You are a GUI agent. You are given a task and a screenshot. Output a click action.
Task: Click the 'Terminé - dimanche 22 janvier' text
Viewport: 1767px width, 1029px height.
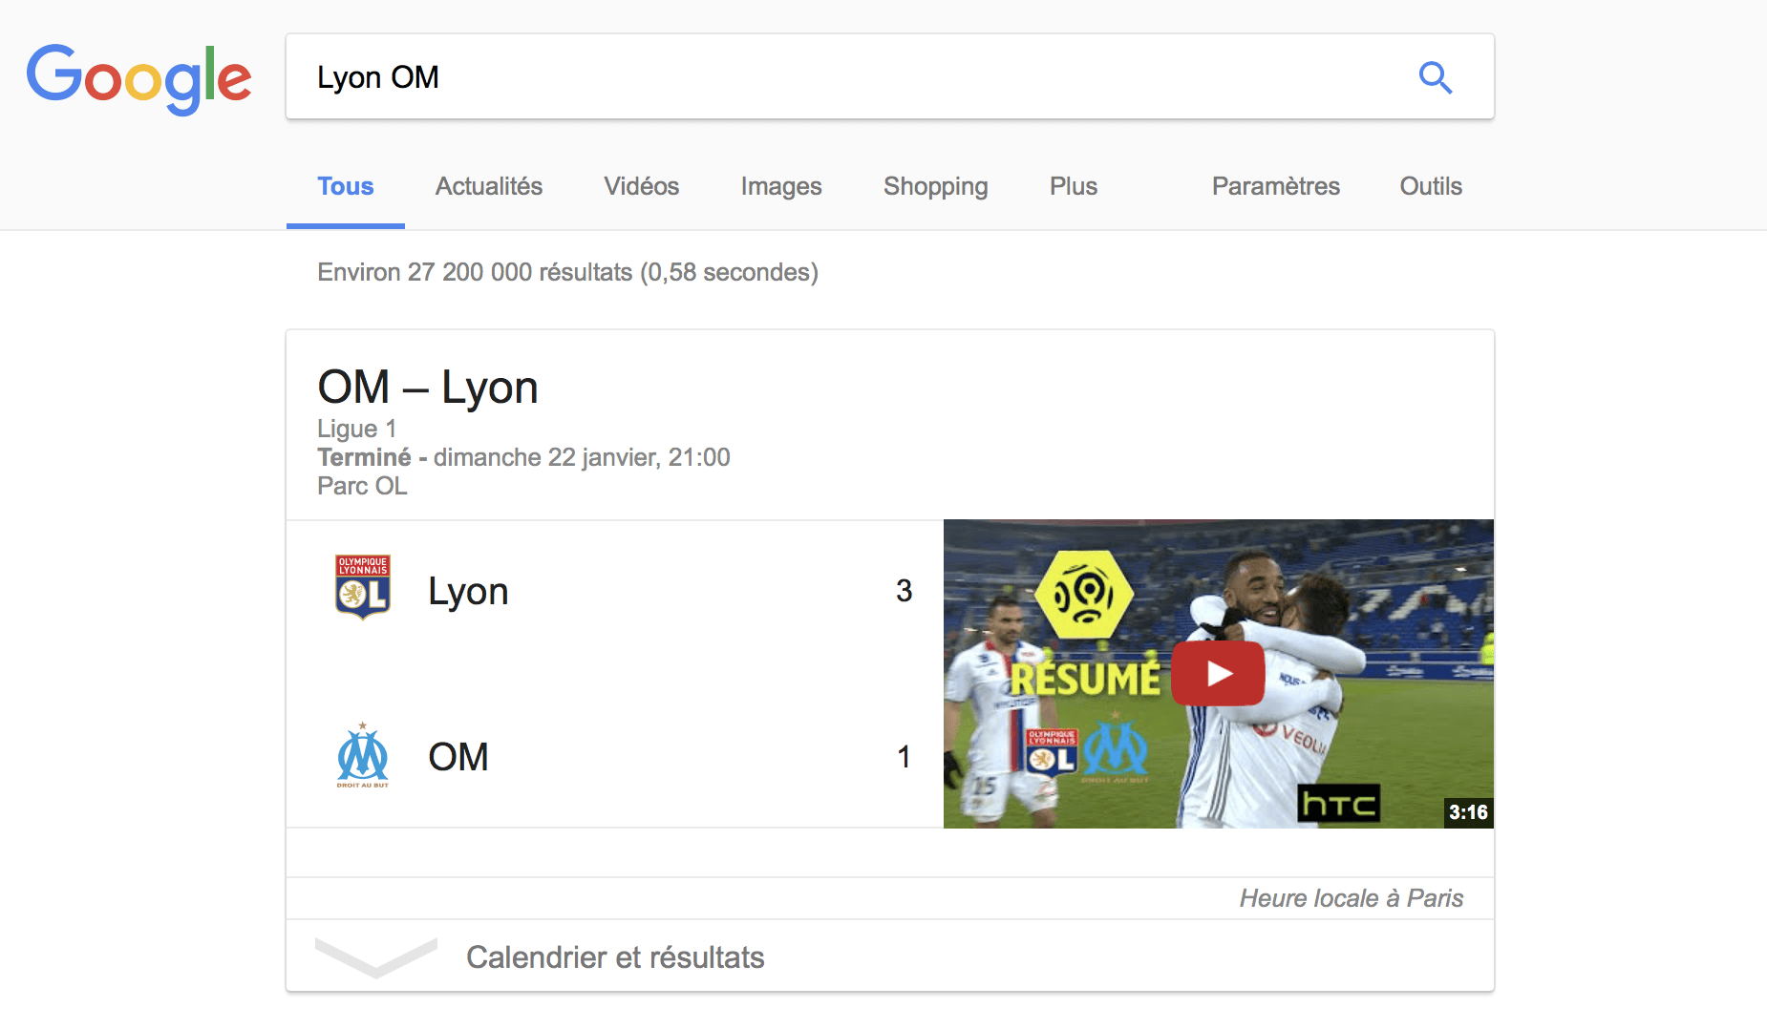[x=487, y=457]
